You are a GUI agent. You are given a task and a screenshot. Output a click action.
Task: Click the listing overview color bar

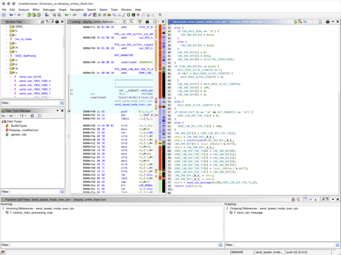160,109
